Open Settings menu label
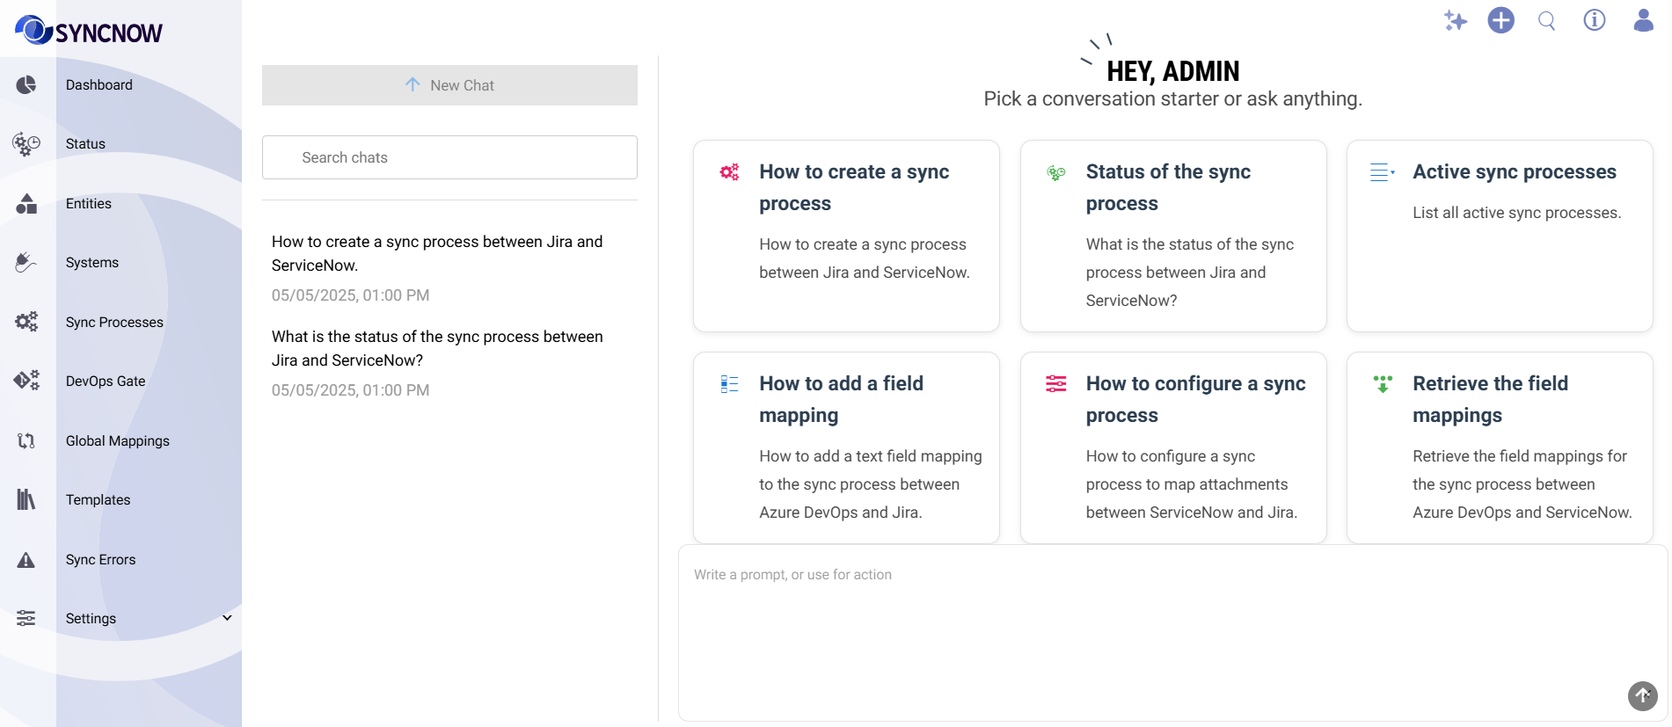This screenshot has width=1672, height=727. (91, 618)
